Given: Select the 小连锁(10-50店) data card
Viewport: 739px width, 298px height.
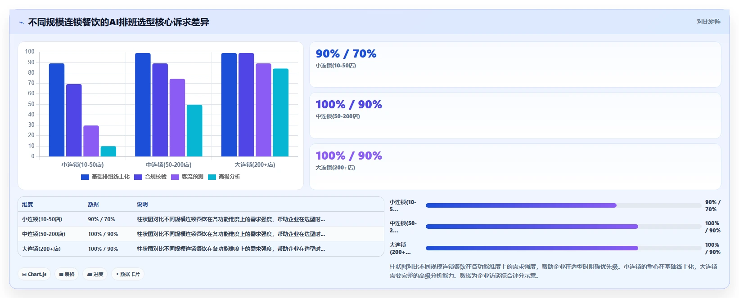Looking at the screenshot, I should pyautogui.click(x=515, y=65).
